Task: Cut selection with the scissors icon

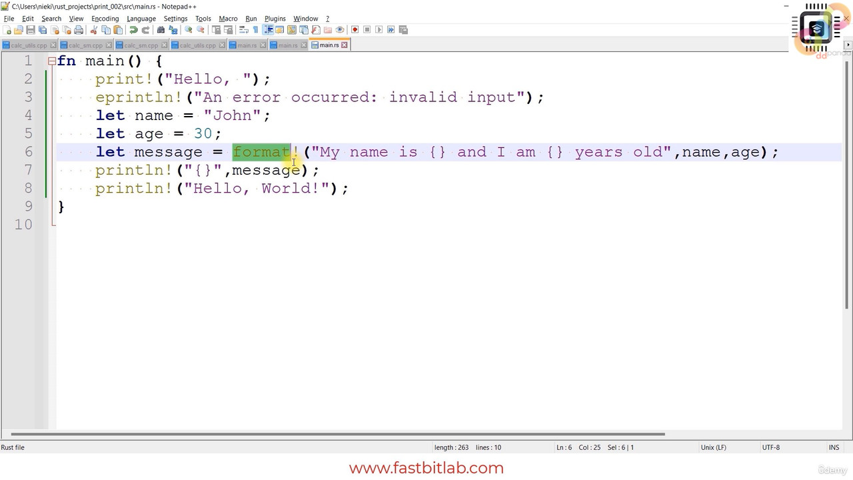Action: click(94, 29)
